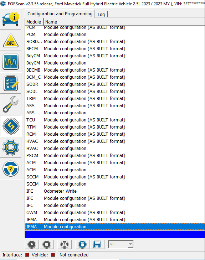Click the floppy disk save icon
This screenshot has height=260, width=205.
point(97,244)
